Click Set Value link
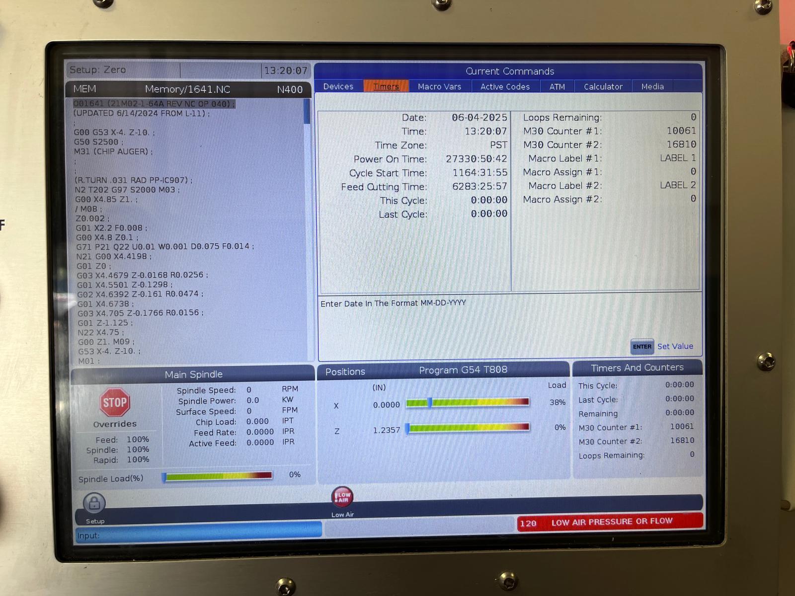 pos(675,346)
